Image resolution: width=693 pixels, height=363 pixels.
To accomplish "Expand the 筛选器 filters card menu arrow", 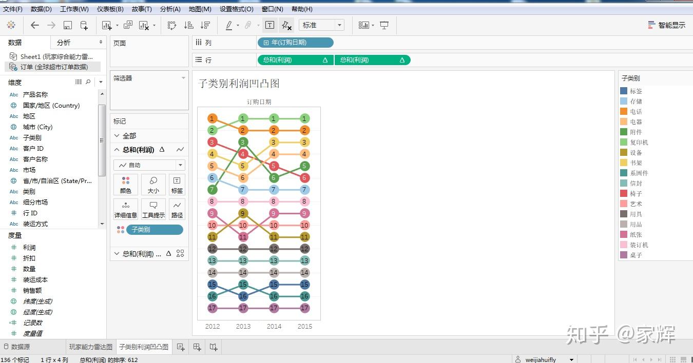I will point(183,78).
